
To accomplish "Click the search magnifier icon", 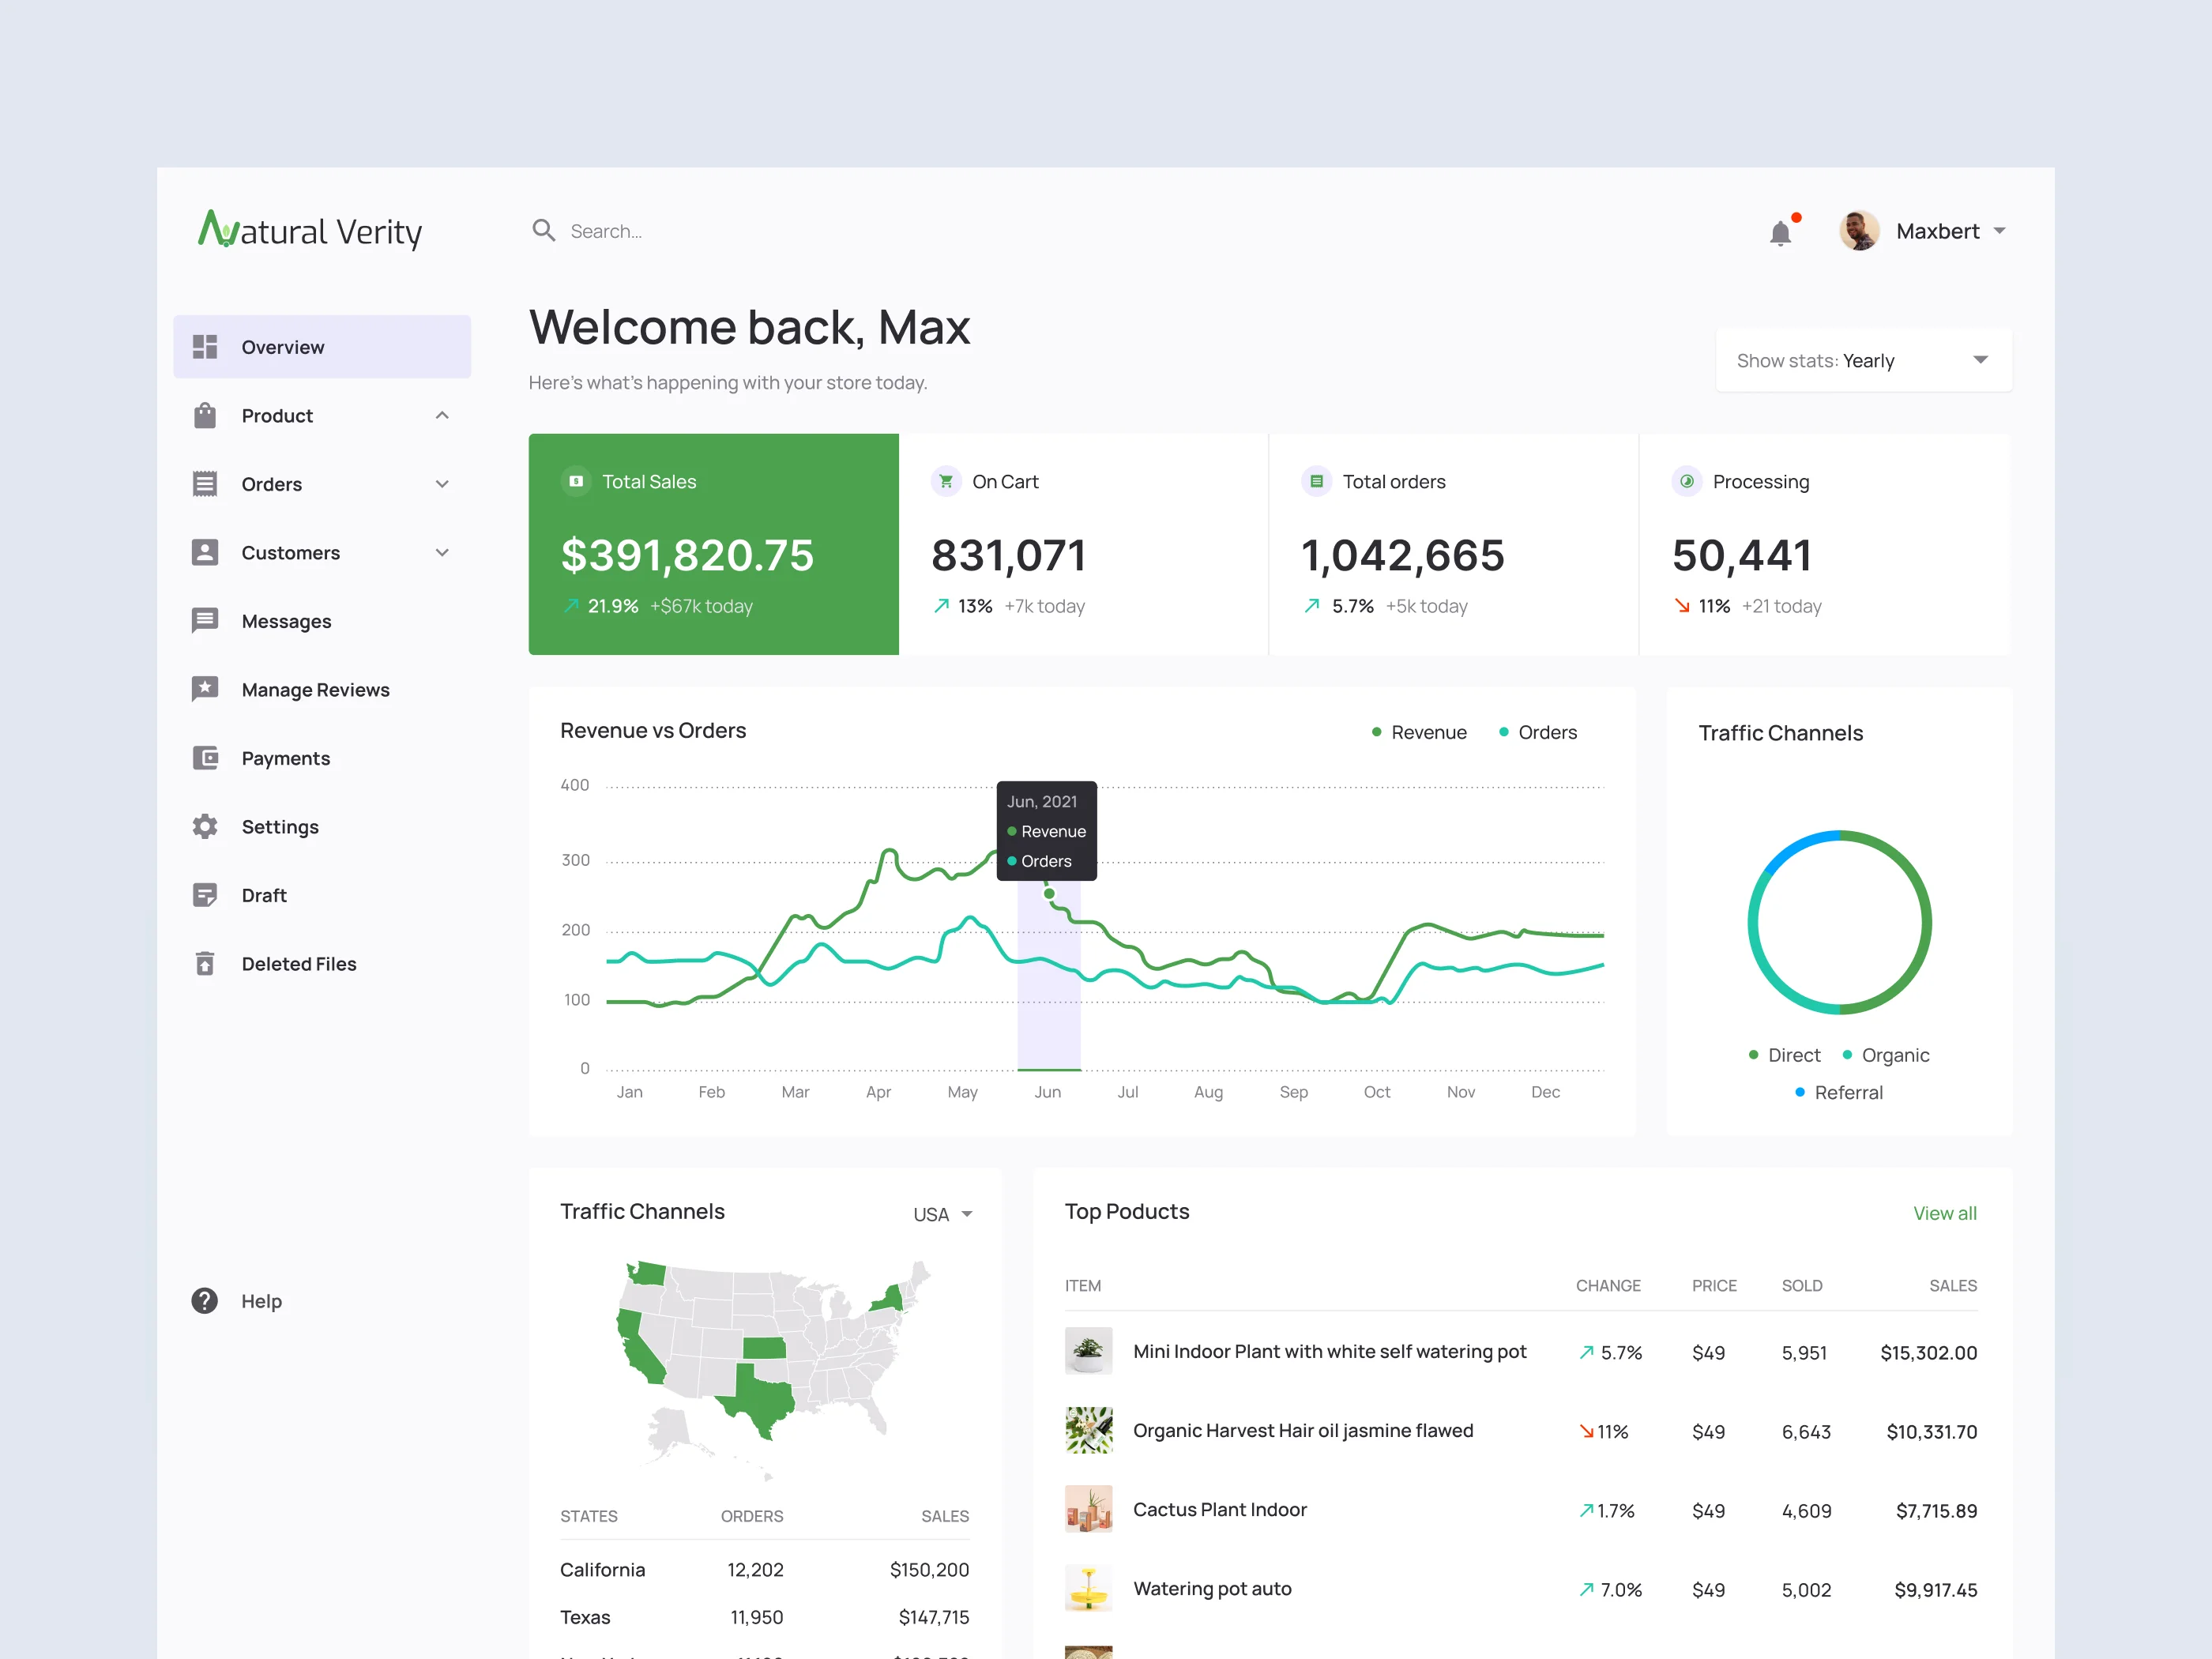I will pos(544,231).
